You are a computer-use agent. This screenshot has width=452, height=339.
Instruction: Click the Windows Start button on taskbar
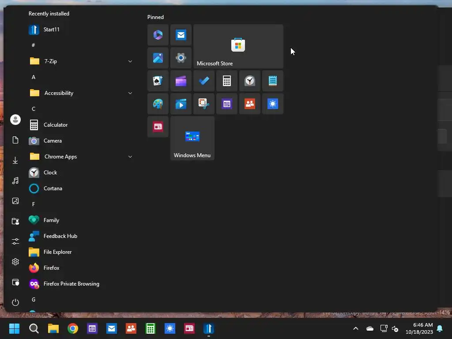[14, 328]
